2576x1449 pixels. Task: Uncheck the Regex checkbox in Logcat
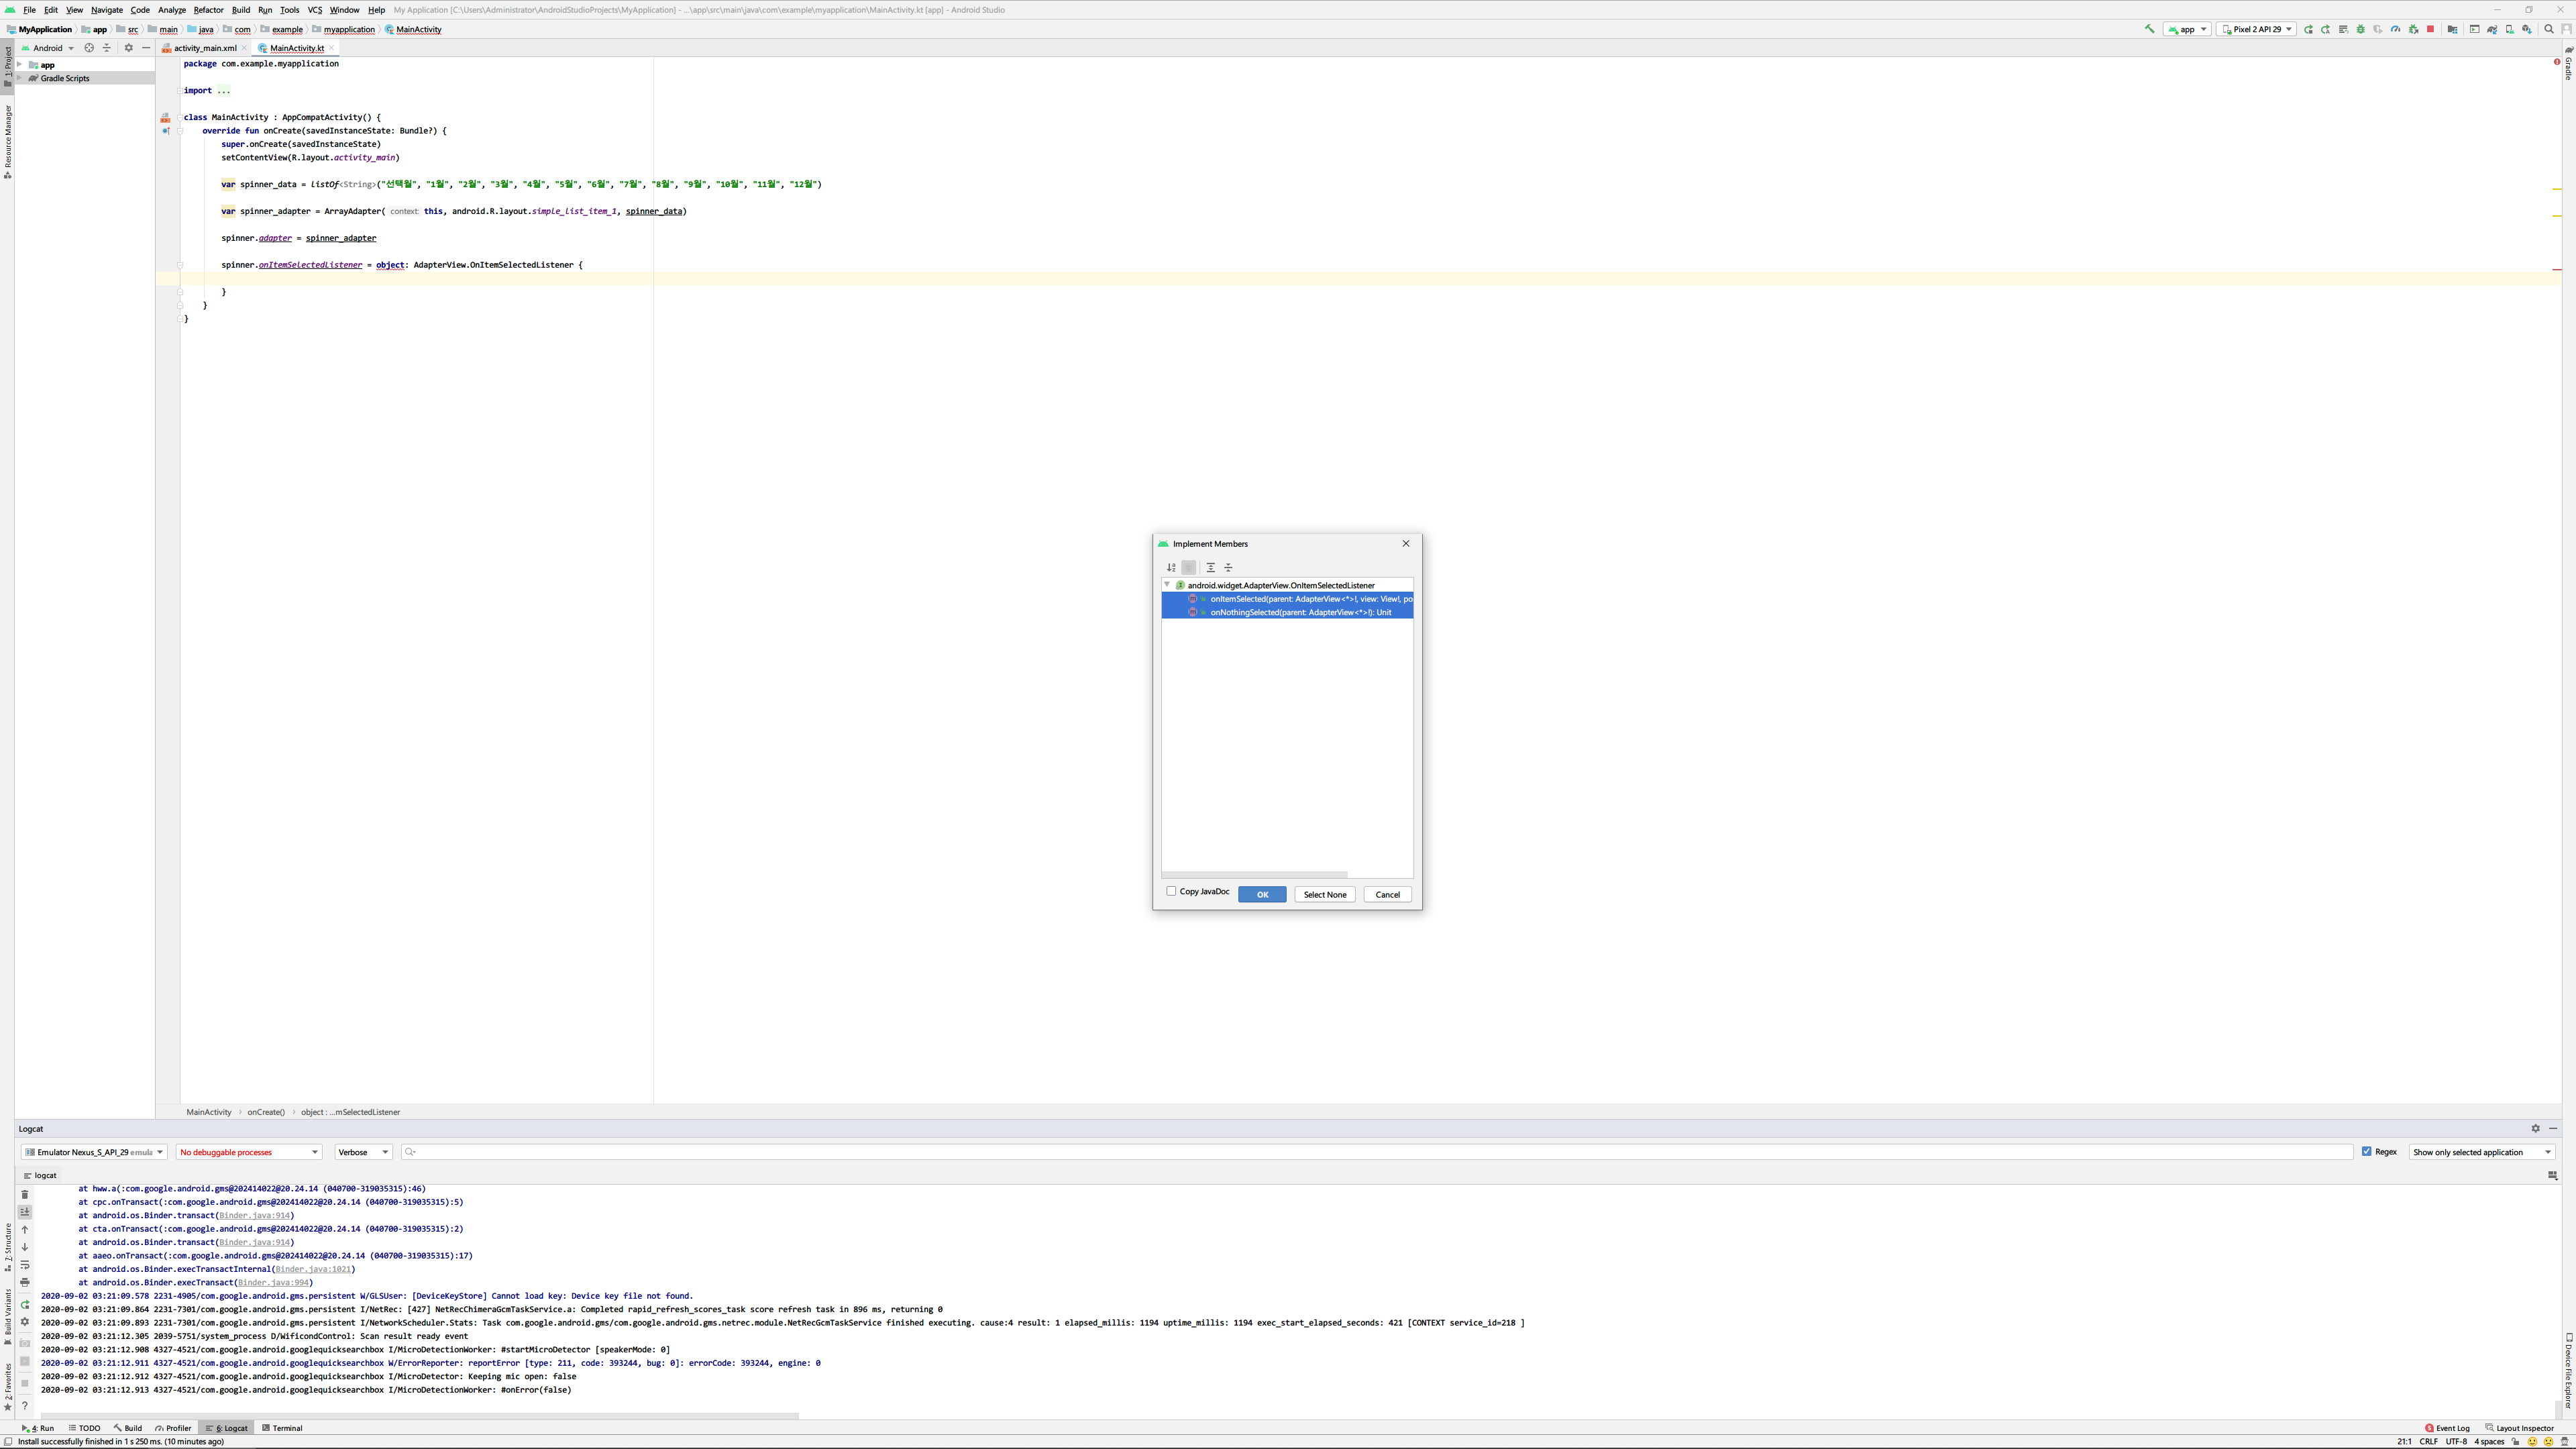point(2367,1151)
